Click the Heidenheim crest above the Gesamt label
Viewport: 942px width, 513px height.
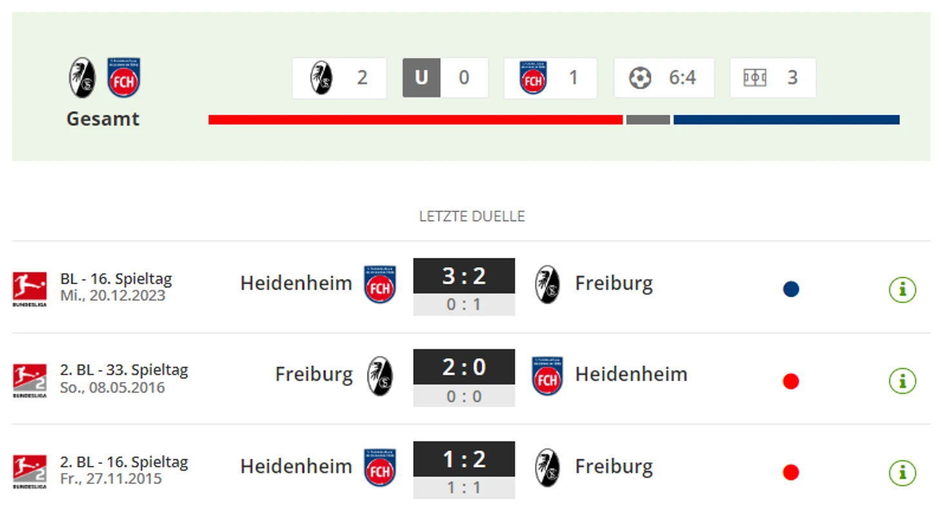[124, 78]
